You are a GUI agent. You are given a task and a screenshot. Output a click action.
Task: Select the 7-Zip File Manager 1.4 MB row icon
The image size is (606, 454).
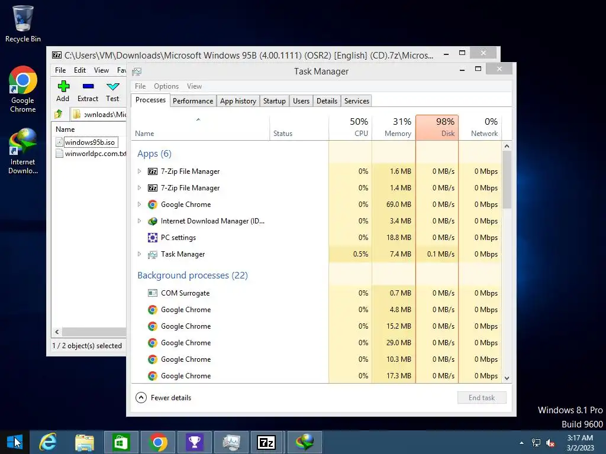[x=153, y=188]
